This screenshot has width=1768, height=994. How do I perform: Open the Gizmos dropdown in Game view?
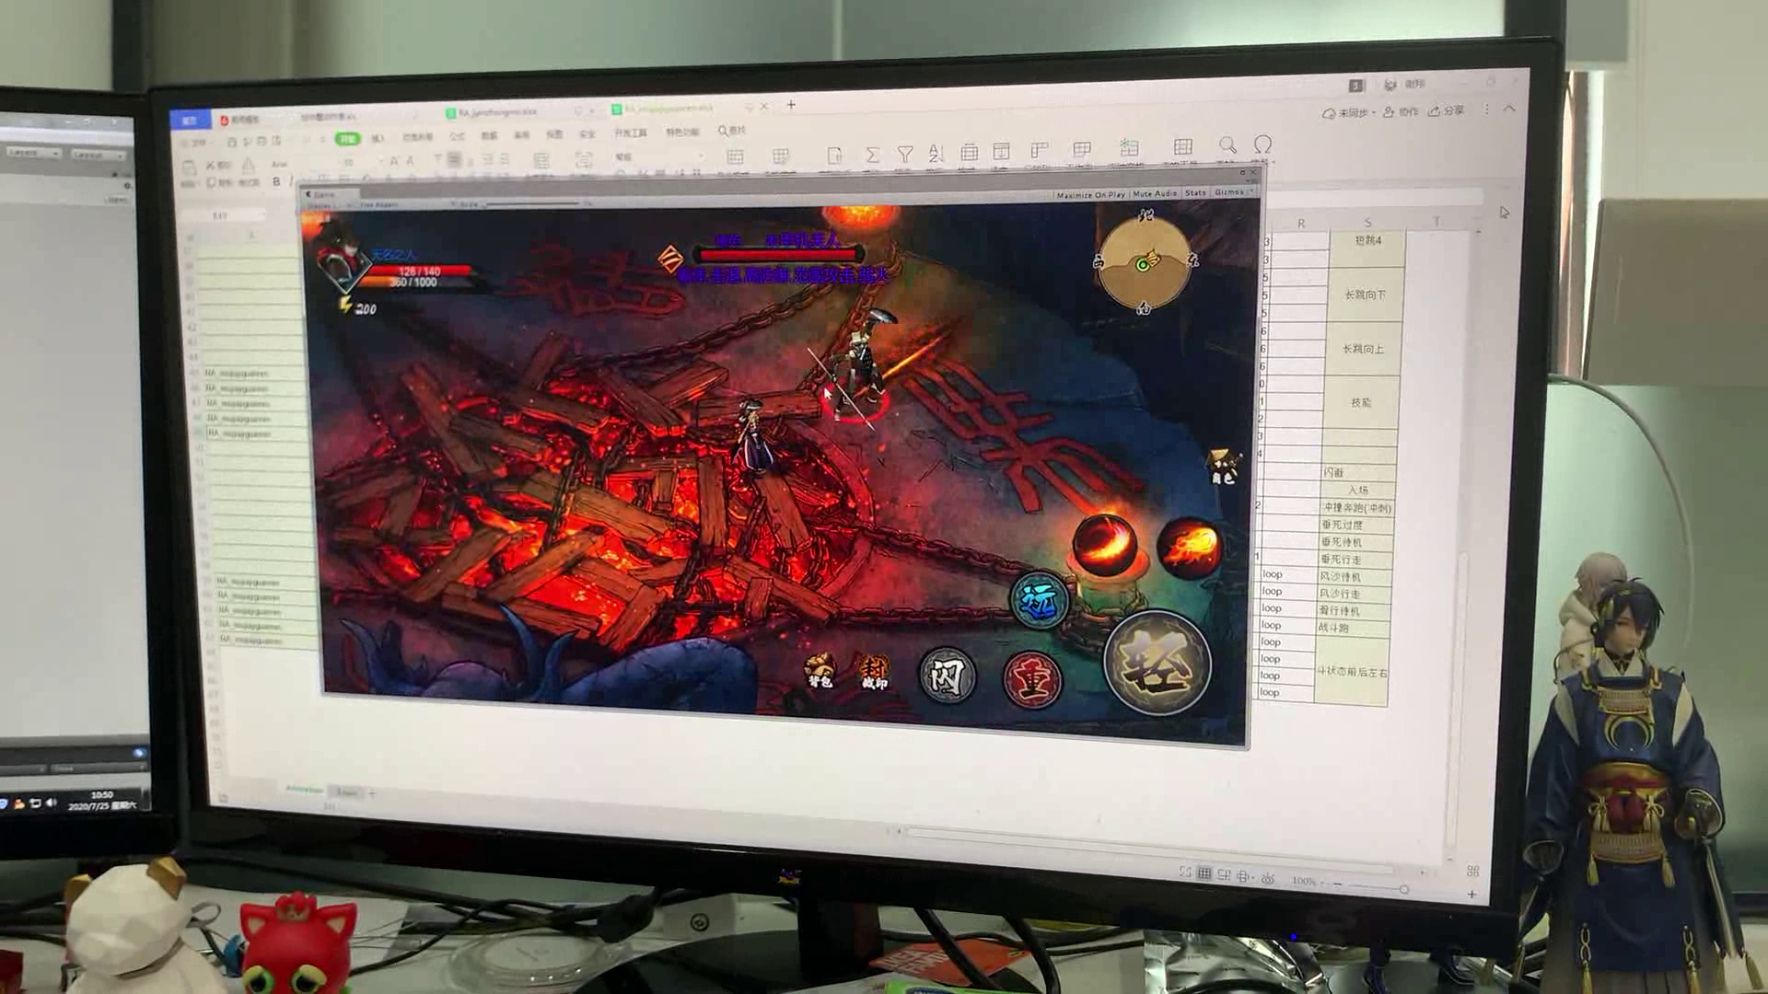pyautogui.click(x=1233, y=192)
